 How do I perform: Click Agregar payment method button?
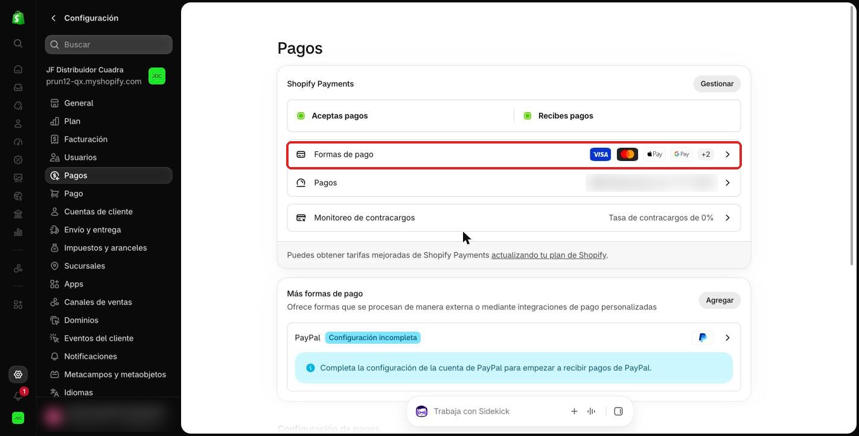(720, 300)
